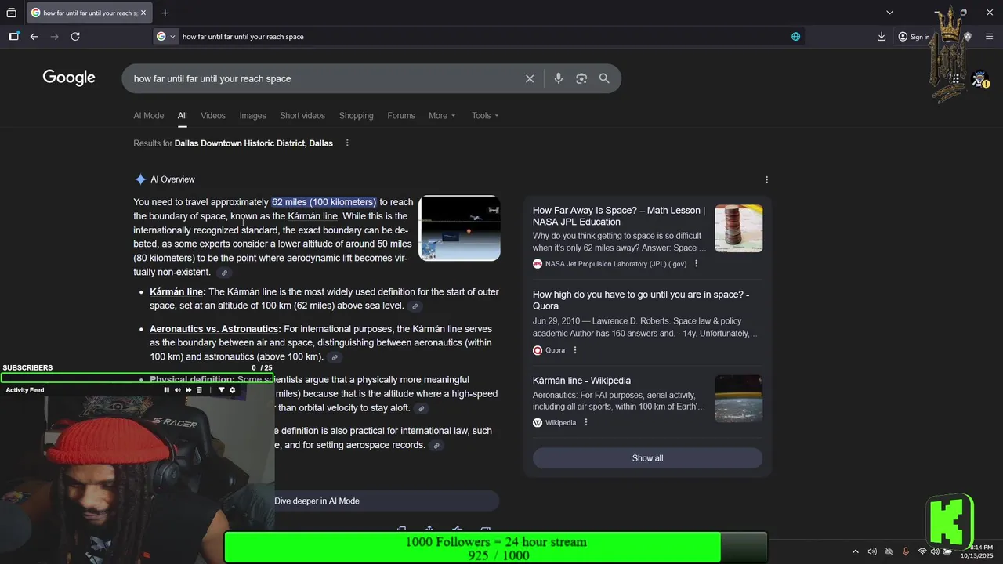Click source link icon after Kármán line bullet
The width and height of the screenshot is (1003, 564).
click(415, 306)
